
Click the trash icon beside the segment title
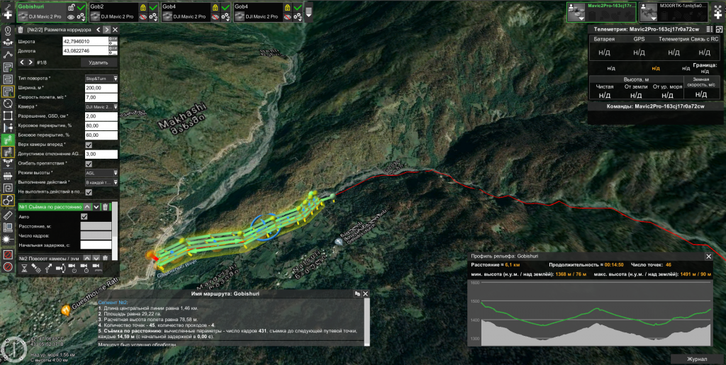20,30
